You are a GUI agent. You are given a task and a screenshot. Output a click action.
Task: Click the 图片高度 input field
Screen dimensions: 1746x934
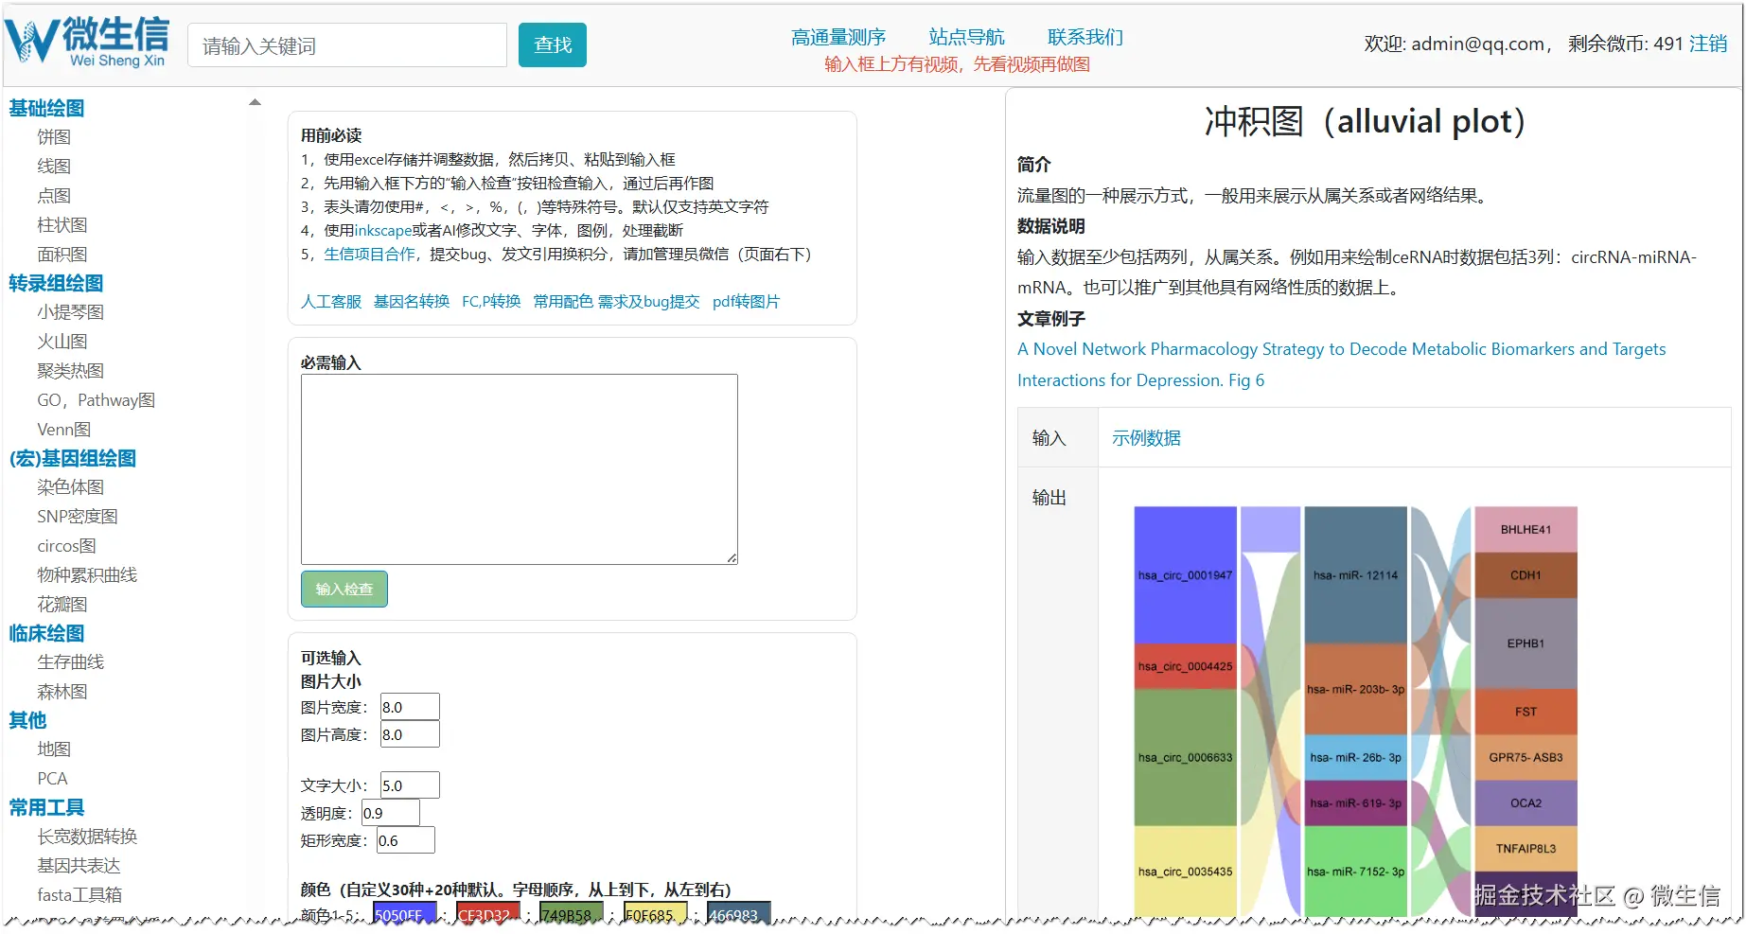click(x=410, y=734)
